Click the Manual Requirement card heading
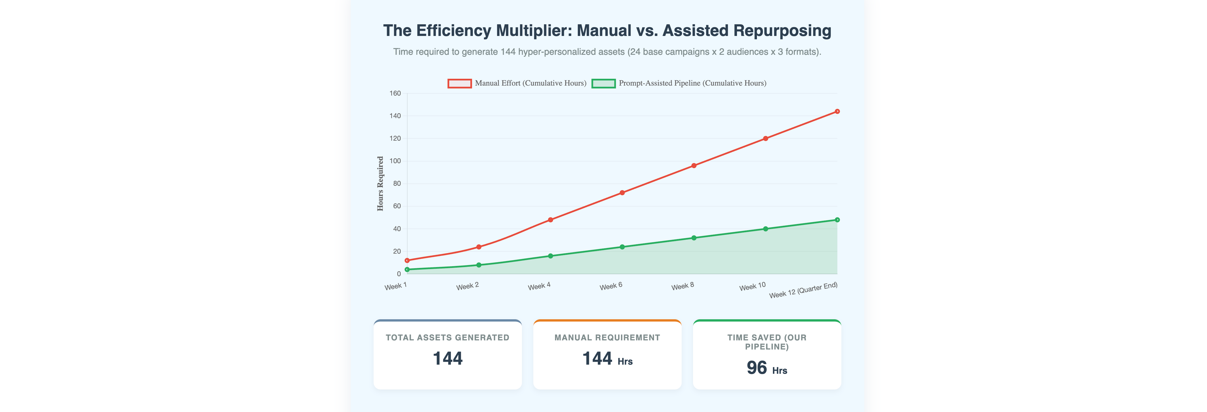The width and height of the screenshot is (1207, 412). [607, 338]
